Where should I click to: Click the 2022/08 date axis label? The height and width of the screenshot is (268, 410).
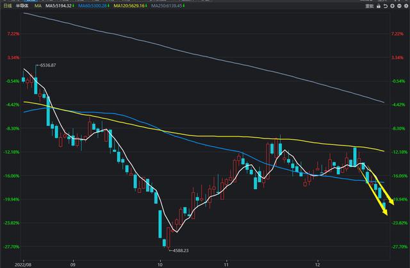[24, 264]
